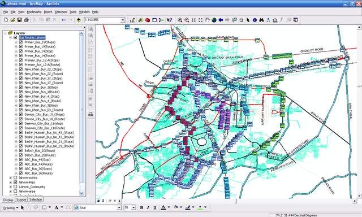Open ArcToolbox red toolbox icon
Viewport: 362px width, 217px height.
[148, 20]
